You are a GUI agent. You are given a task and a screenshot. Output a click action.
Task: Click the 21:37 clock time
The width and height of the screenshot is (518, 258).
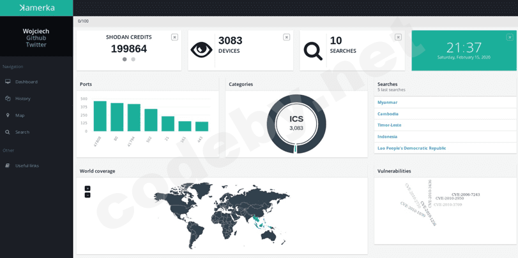pos(464,48)
